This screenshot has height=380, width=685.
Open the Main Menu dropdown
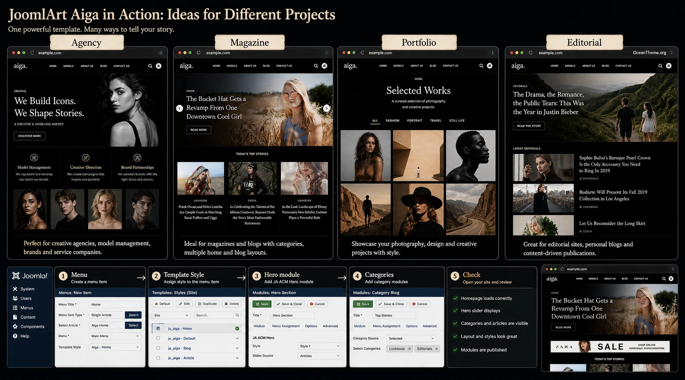[x=115, y=336]
